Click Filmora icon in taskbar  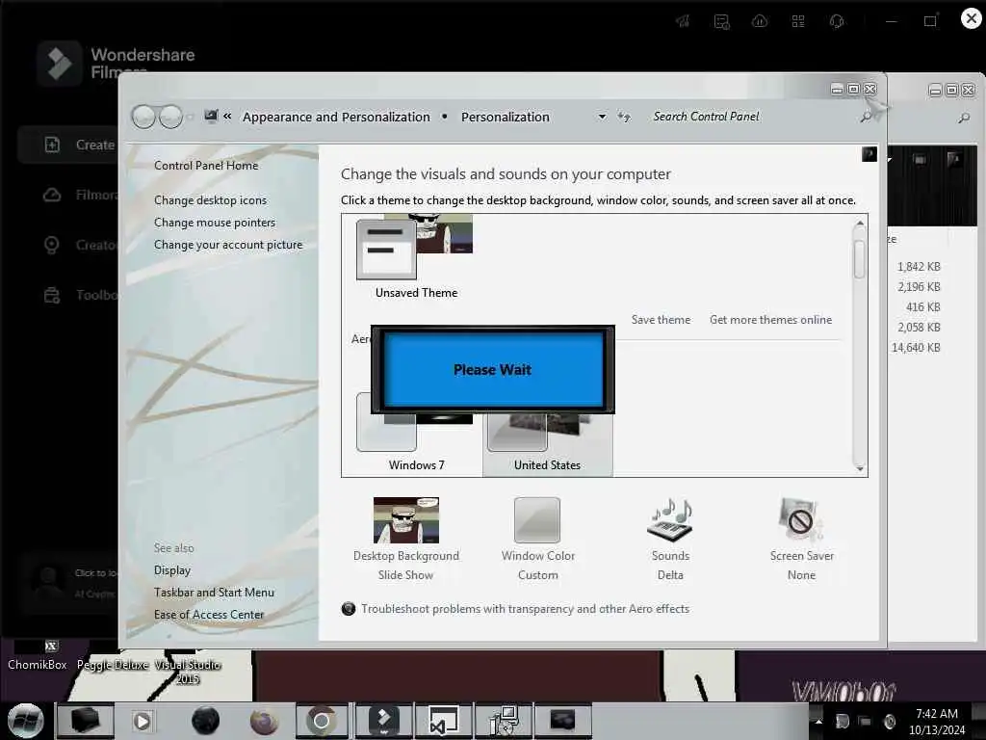[383, 721]
